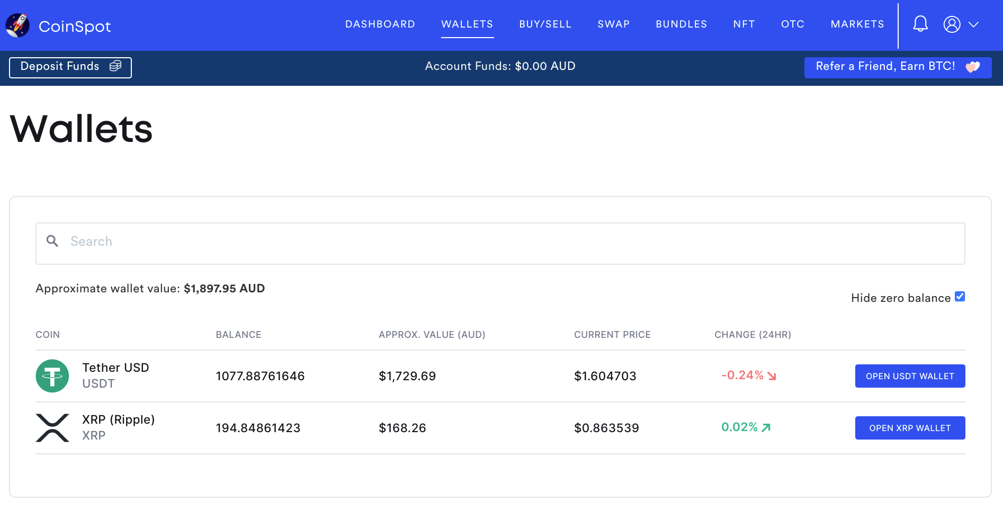Click the Hide zero balance label
1003x510 pixels.
[x=900, y=298]
